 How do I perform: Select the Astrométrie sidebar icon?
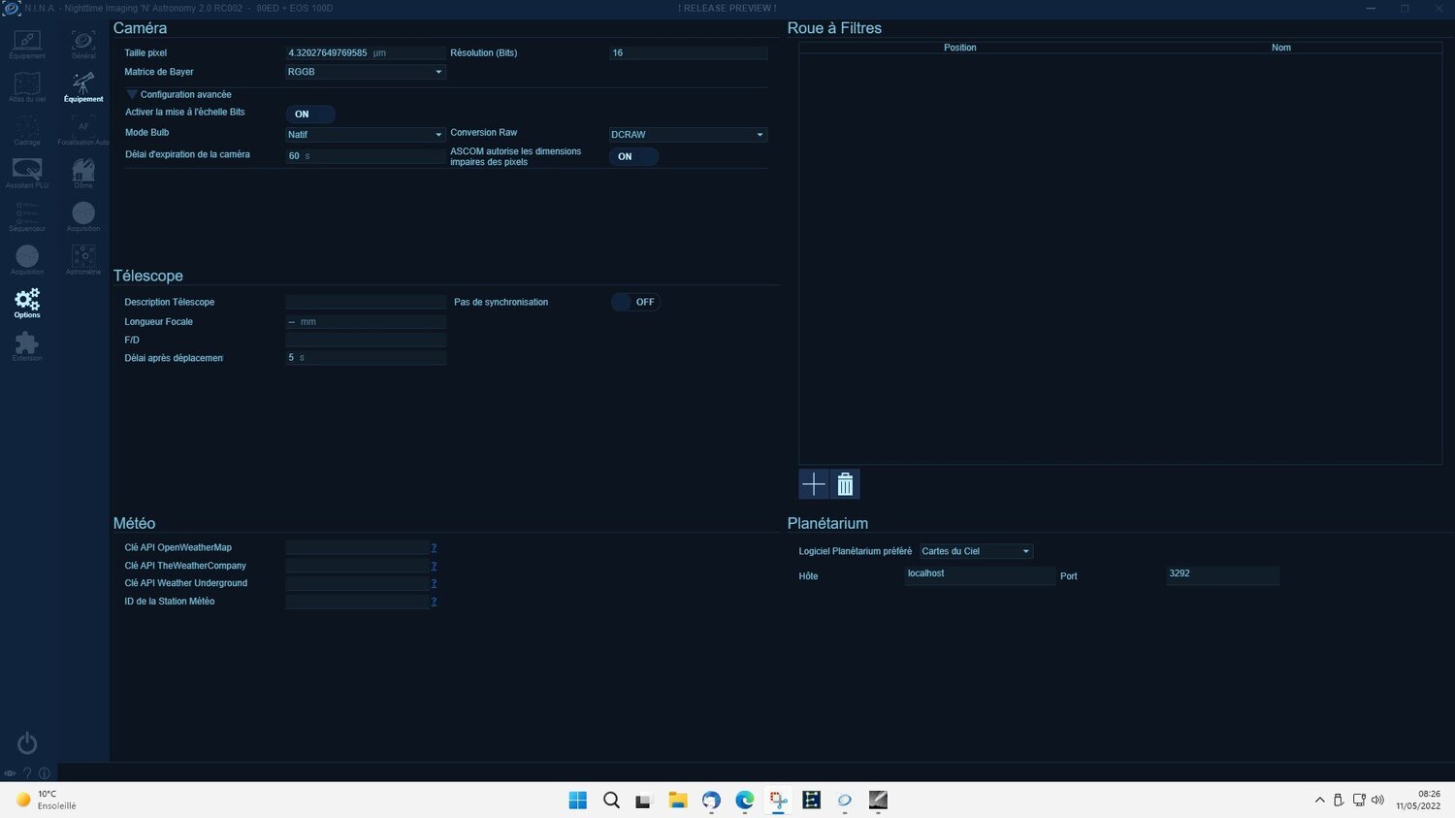coord(82,258)
